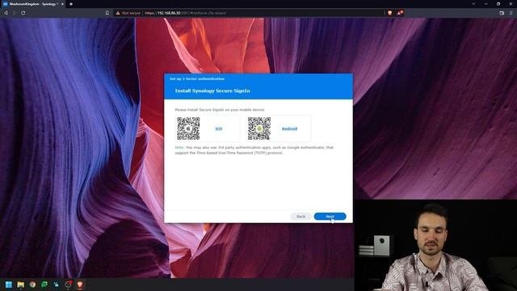Go forward in the browser
This screenshot has width=517, height=291.
pos(15,13)
